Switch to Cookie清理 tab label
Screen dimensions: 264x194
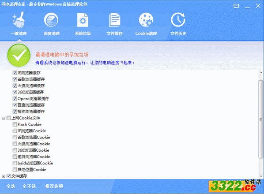pyautogui.click(x=146, y=34)
